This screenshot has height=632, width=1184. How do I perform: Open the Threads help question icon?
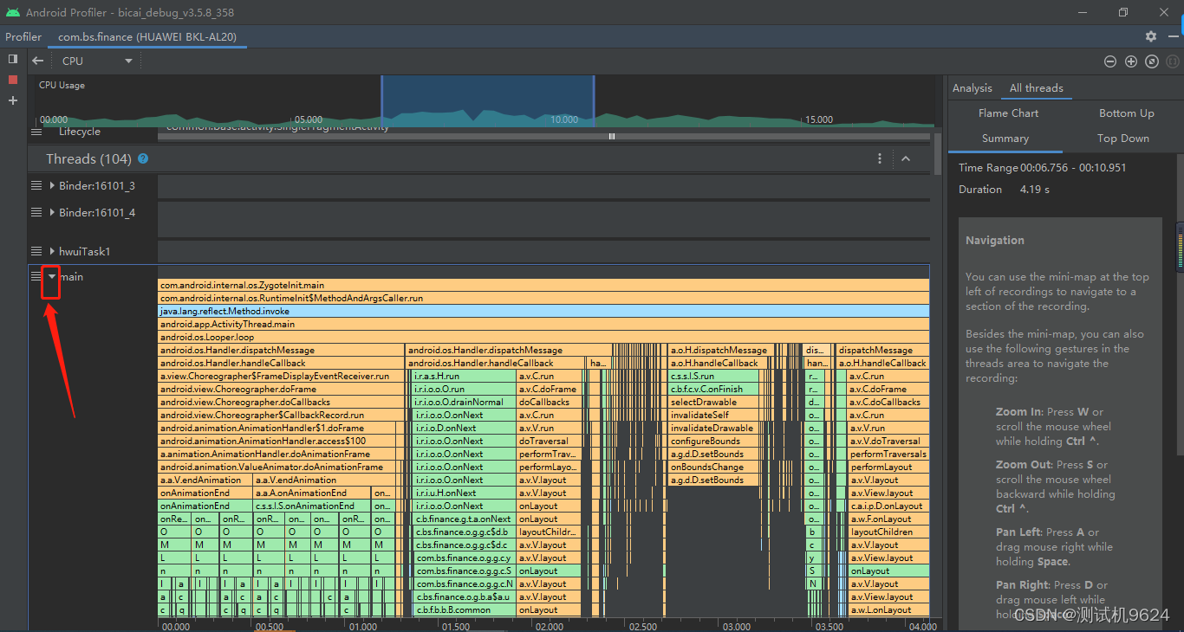143,158
